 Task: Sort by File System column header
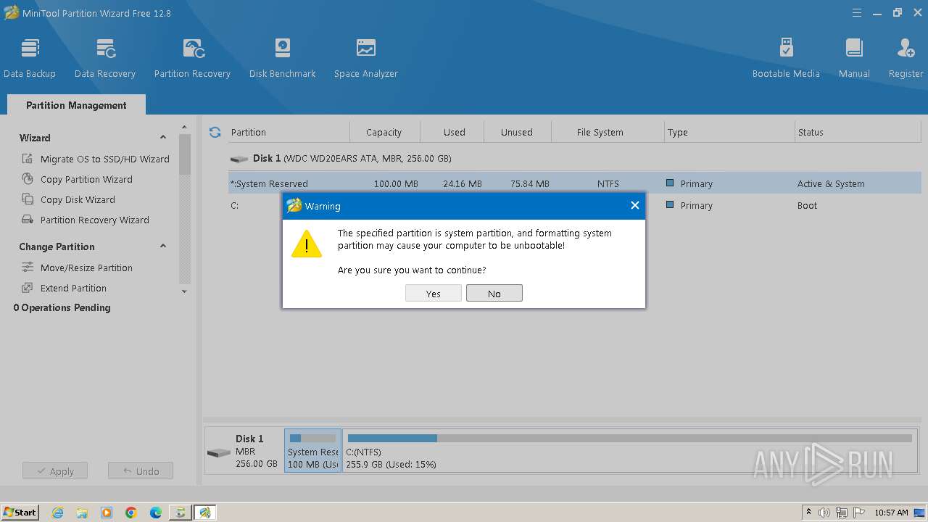[608, 132]
